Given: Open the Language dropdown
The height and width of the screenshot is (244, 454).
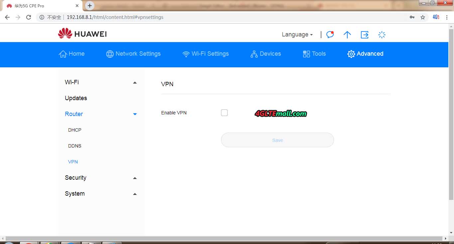Looking at the screenshot, I should click(x=297, y=34).
